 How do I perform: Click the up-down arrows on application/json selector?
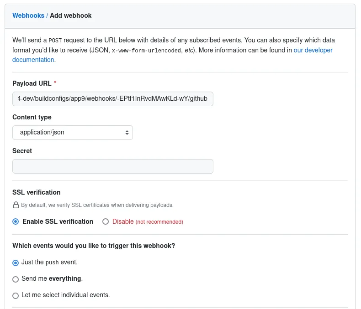click(x=127, y=133)
